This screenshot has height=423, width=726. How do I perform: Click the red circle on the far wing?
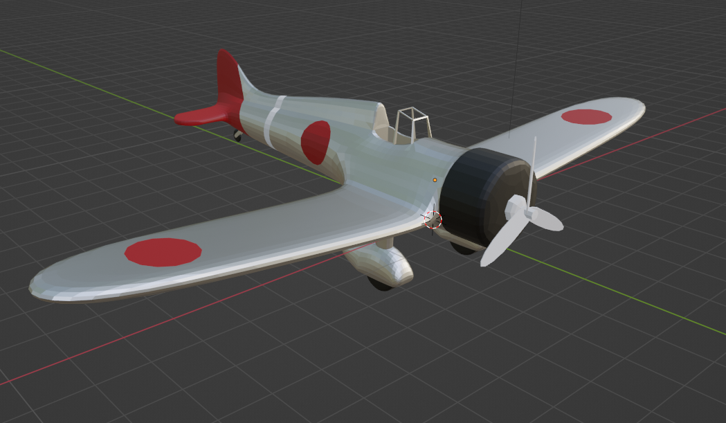pyautogui.click(x=586, y=117)
